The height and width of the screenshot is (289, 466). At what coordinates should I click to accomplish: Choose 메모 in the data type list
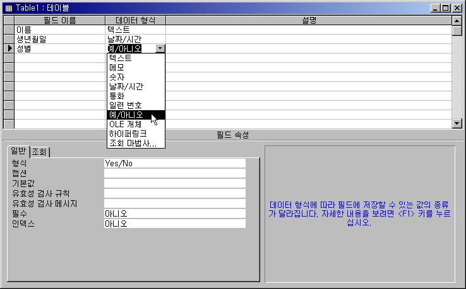(x=136, y=67)
